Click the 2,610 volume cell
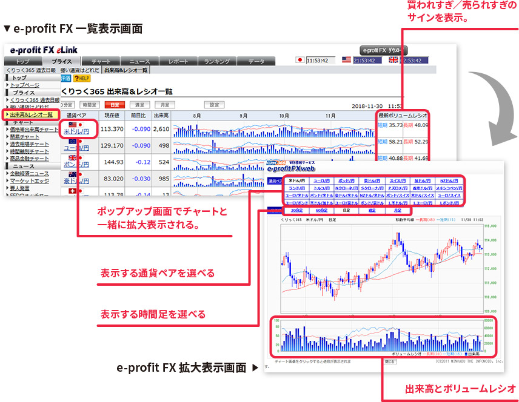The height and width of the screenshot is (402, 519). click(x=161, y=129)
